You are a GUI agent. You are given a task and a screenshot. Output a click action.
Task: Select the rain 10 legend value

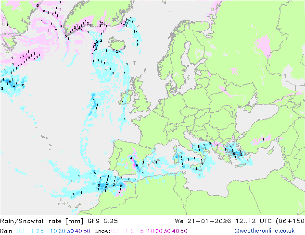coord(54,231)
